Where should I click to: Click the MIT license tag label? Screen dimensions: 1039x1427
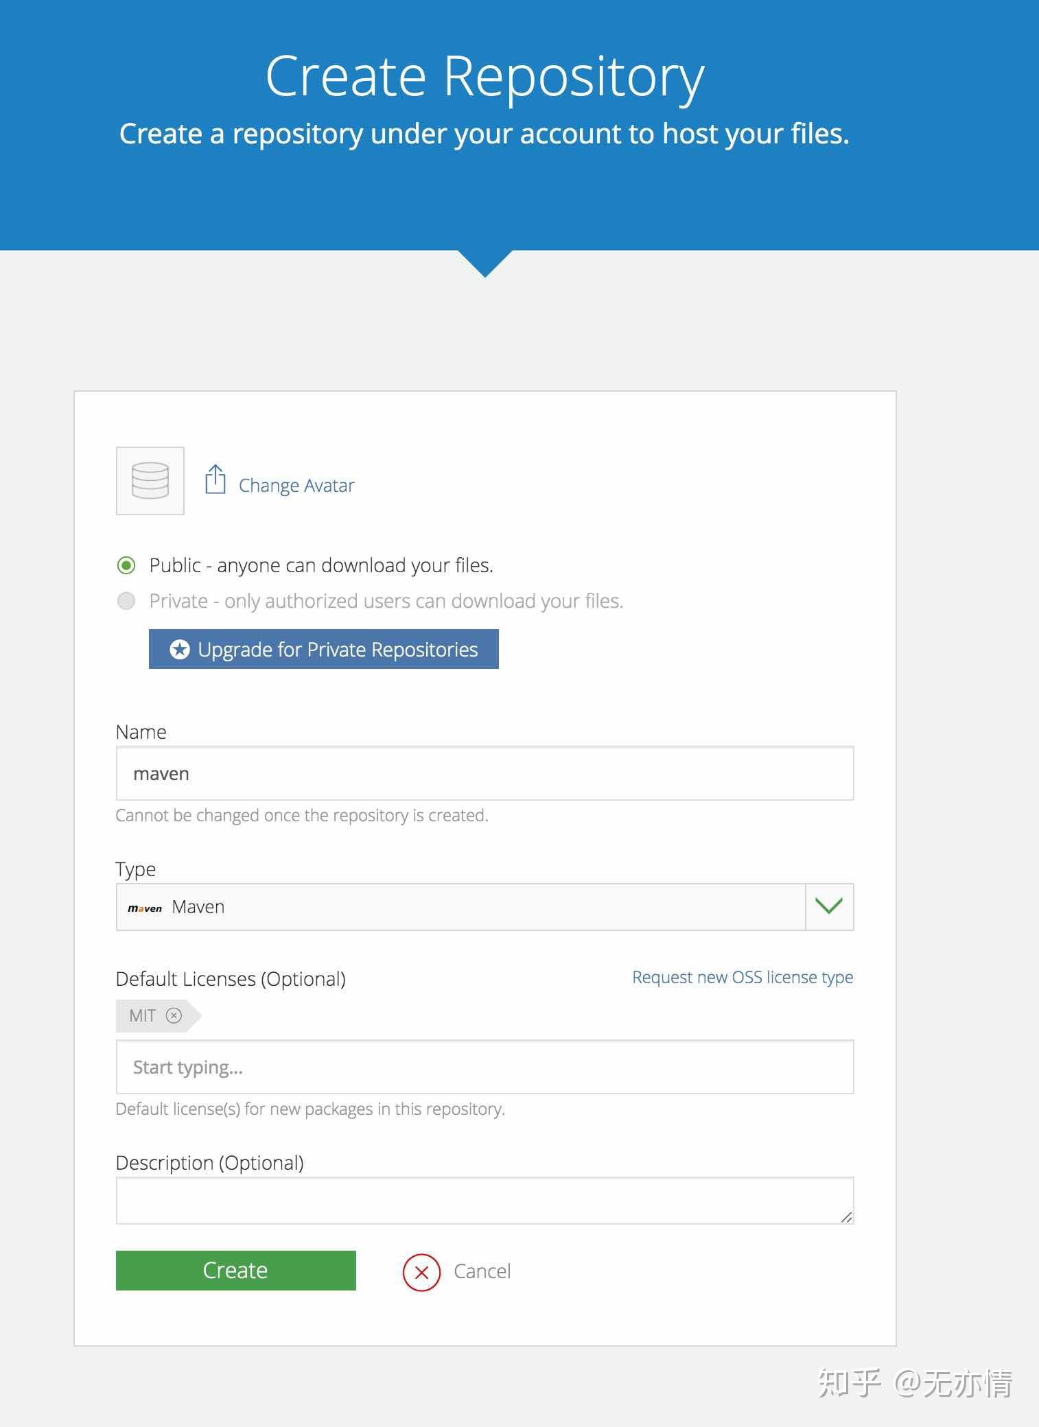click(143, 1015)
